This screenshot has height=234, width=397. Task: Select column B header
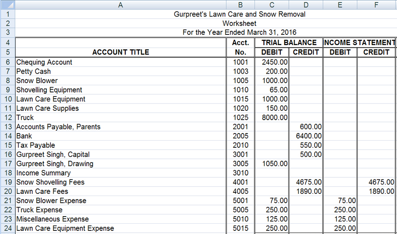(241, 5)
